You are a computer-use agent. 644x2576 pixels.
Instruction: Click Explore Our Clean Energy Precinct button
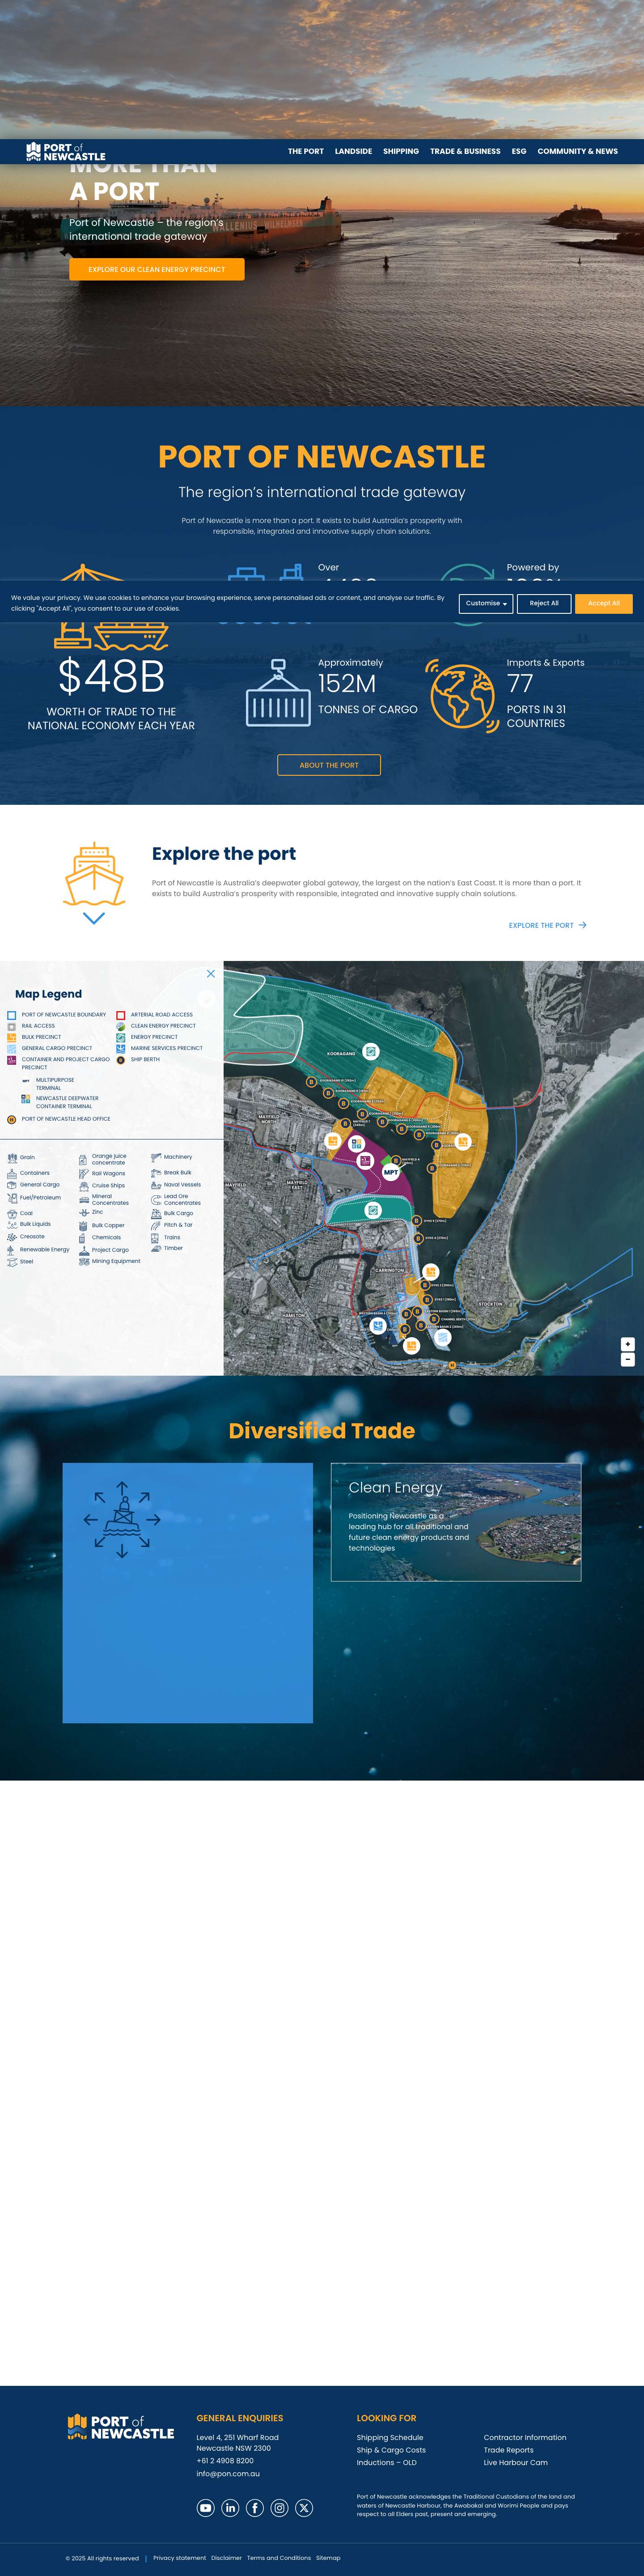[x=157, y=269]
